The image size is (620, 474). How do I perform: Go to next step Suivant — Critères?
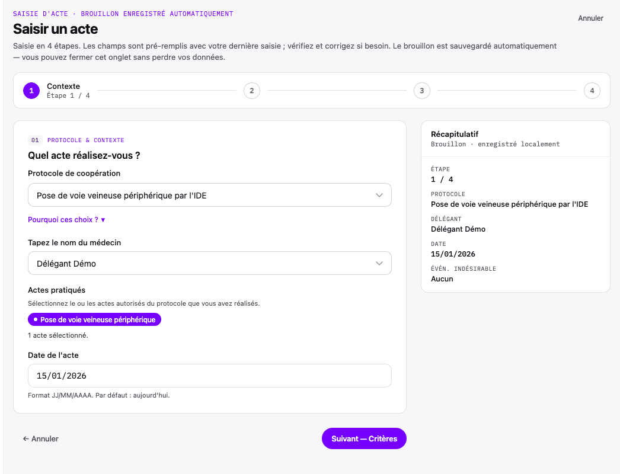364,438
